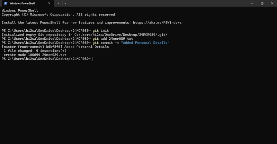The image size is (277, 144).
Task: Click the Copyright Microsoft Corporation line
Action: [x=59, y=15]
